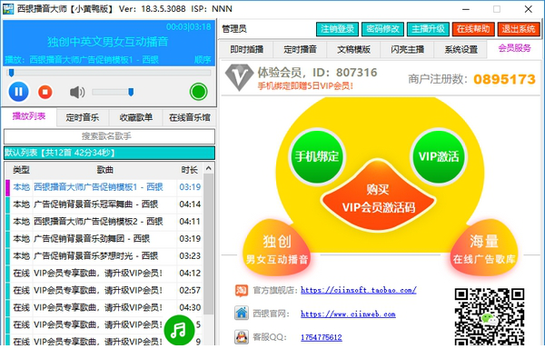The height and width of the screenshot is (359, 545).
Task: Click the customer QQ number link
Action: pos(322,337)
